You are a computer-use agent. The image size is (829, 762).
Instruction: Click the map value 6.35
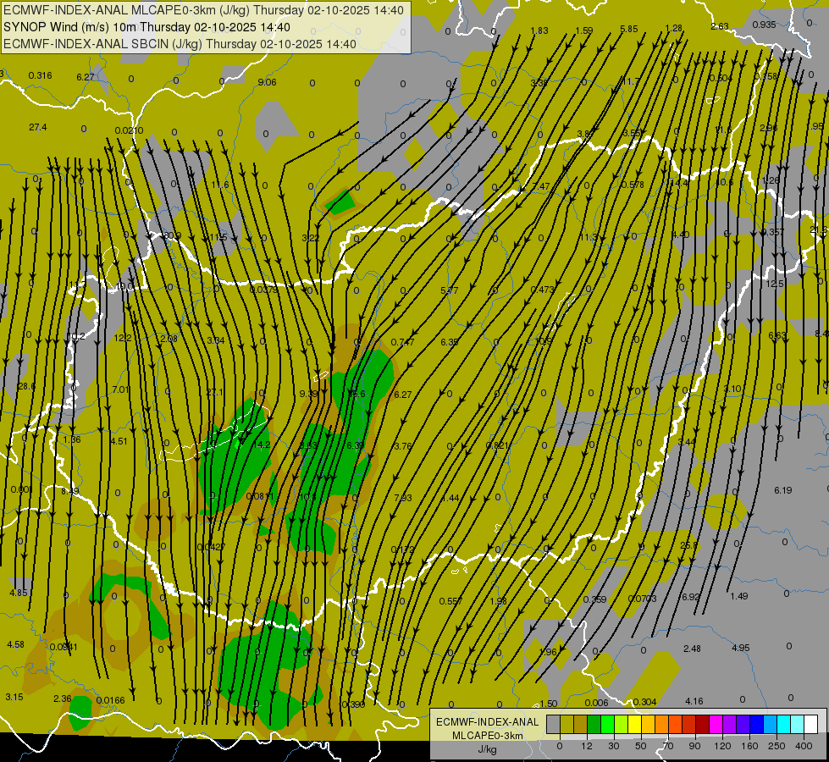pos(450,341)
